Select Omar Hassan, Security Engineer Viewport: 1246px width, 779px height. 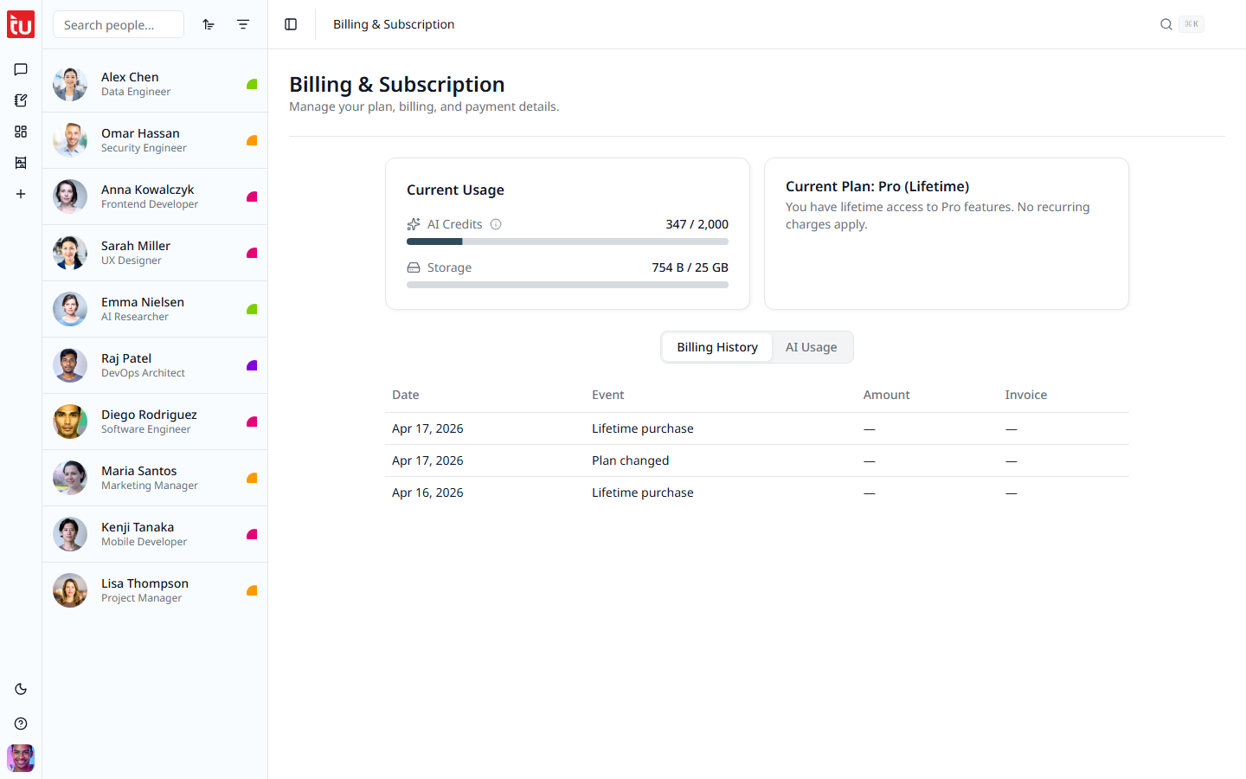click(x=155, y=140)
